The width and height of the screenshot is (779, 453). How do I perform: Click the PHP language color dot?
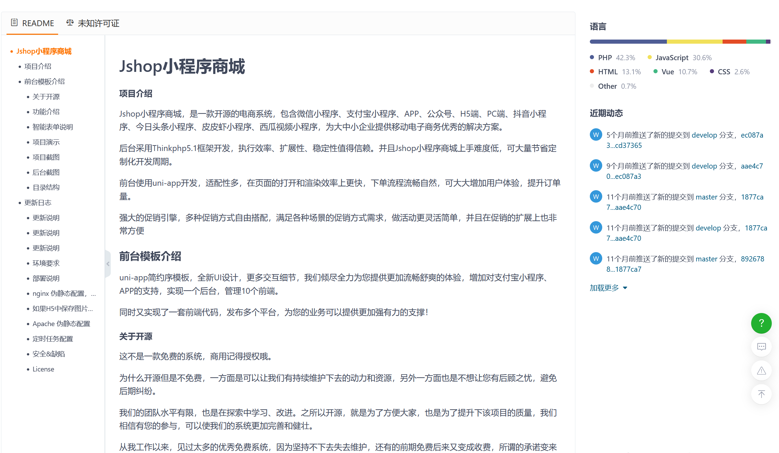(x=592, y=57)
